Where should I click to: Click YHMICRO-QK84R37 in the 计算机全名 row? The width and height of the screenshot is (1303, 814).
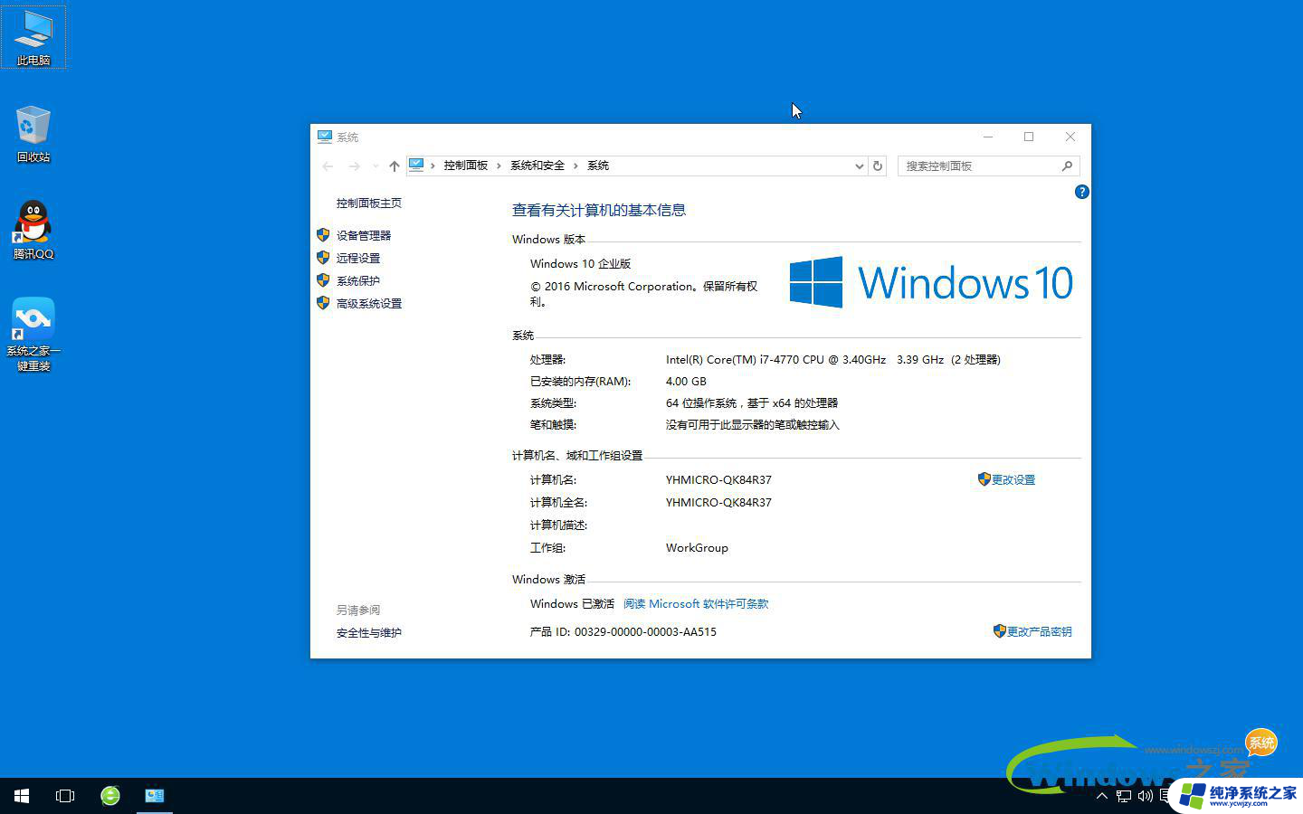pos(718,502)
